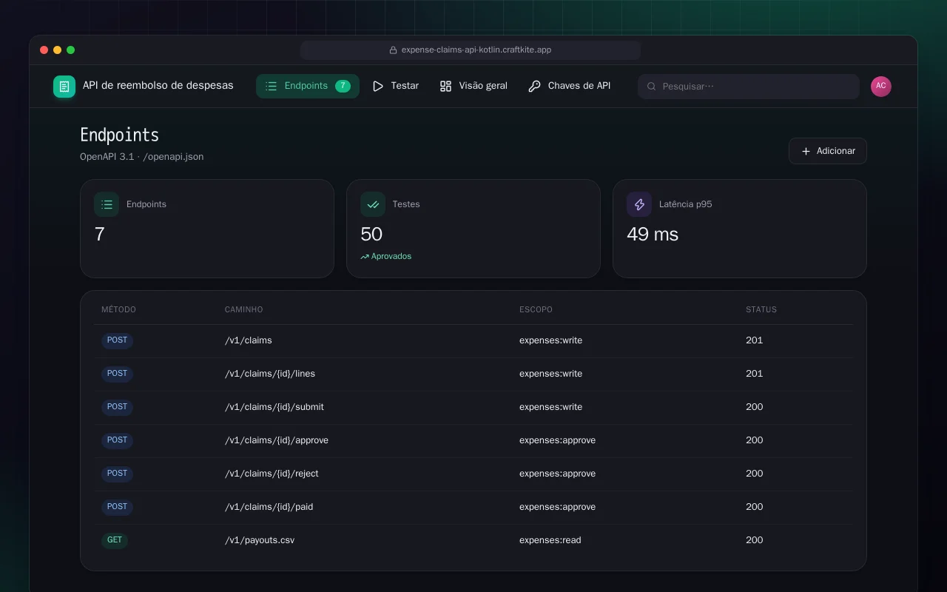Image resolution: width=947 pixels, height=592 pixels.
Task: Click the OpenAPI 3.1 /openapi.json subtitle
Action: [x=142, y=157]
